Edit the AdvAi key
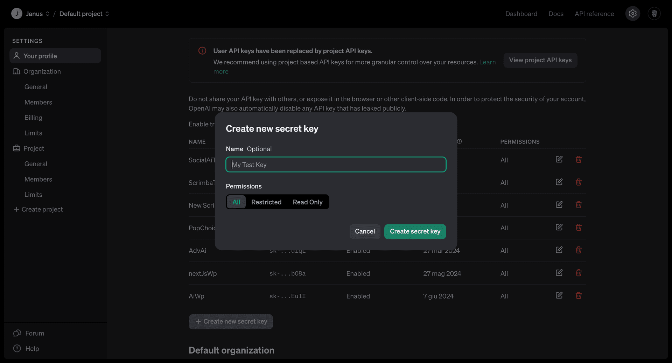The height and width of the screenshot is (363, 672). coord(559,250)
